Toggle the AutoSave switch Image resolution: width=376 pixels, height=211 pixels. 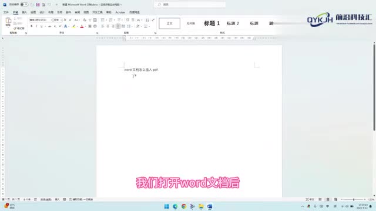(x=24, y=5)
